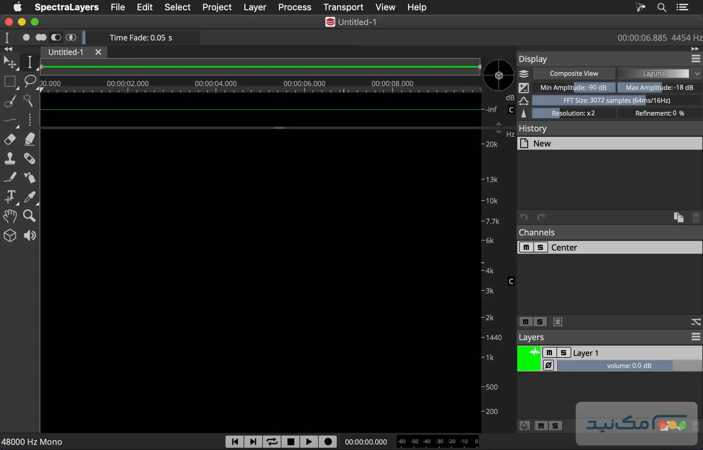Image resolution: width=703 pixels, height=450 pixels.
Task: Solo the Center channel
Action: coord(540,247)
